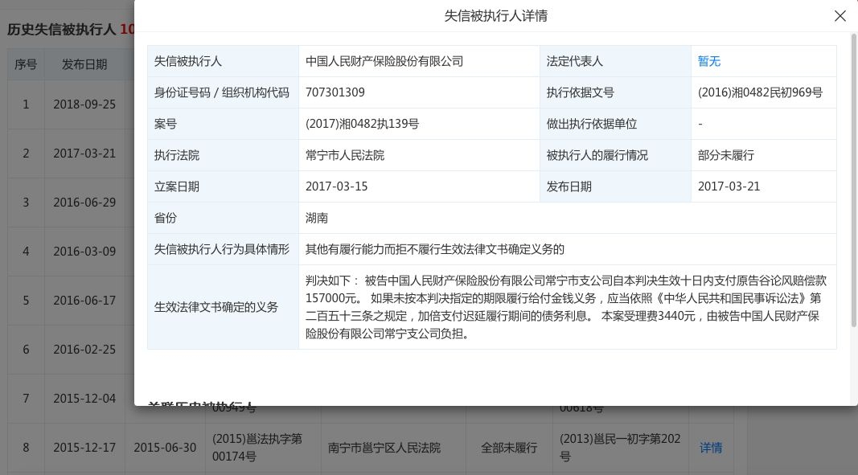This screenshot has width=858, height=475.
Task: Click the 法定代表人 field label
Action: 574,61
